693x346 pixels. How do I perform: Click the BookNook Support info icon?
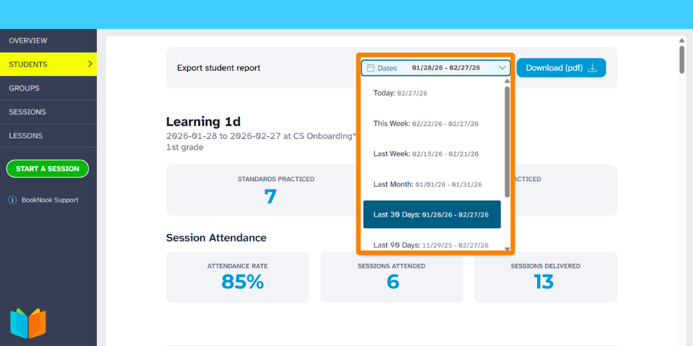point(12,200)
